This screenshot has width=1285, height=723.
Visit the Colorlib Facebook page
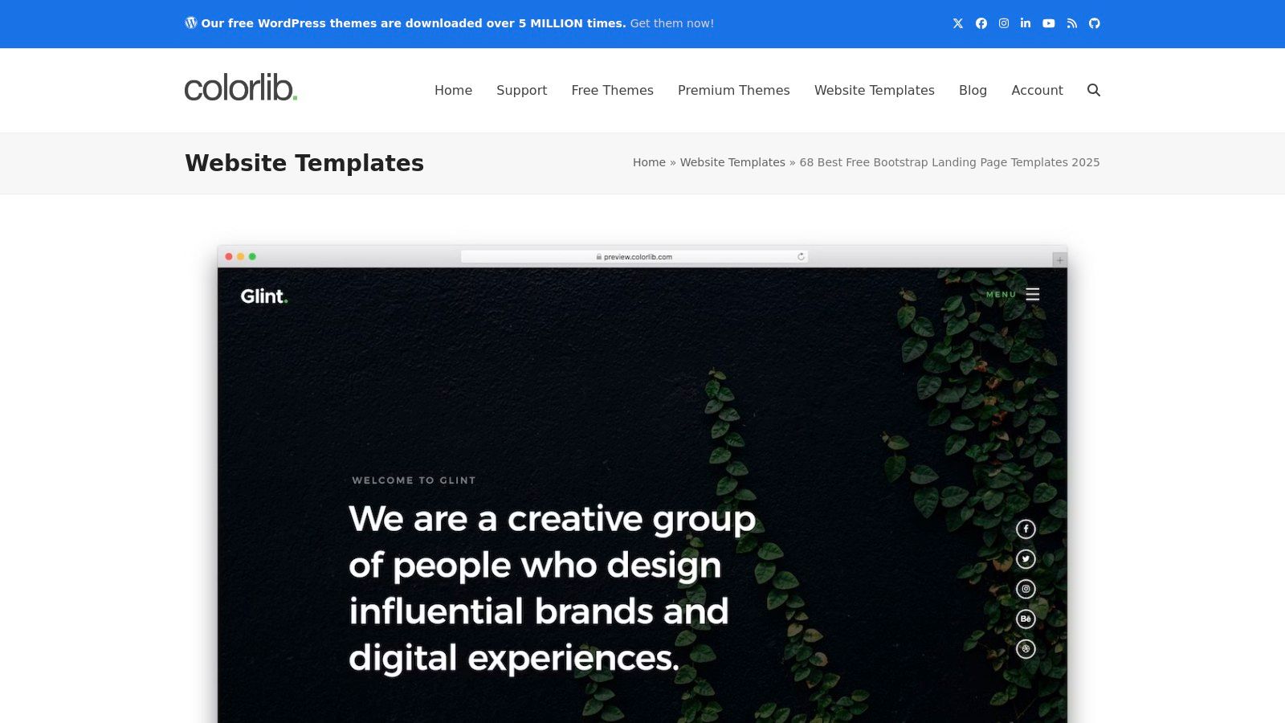coord(981,23)
